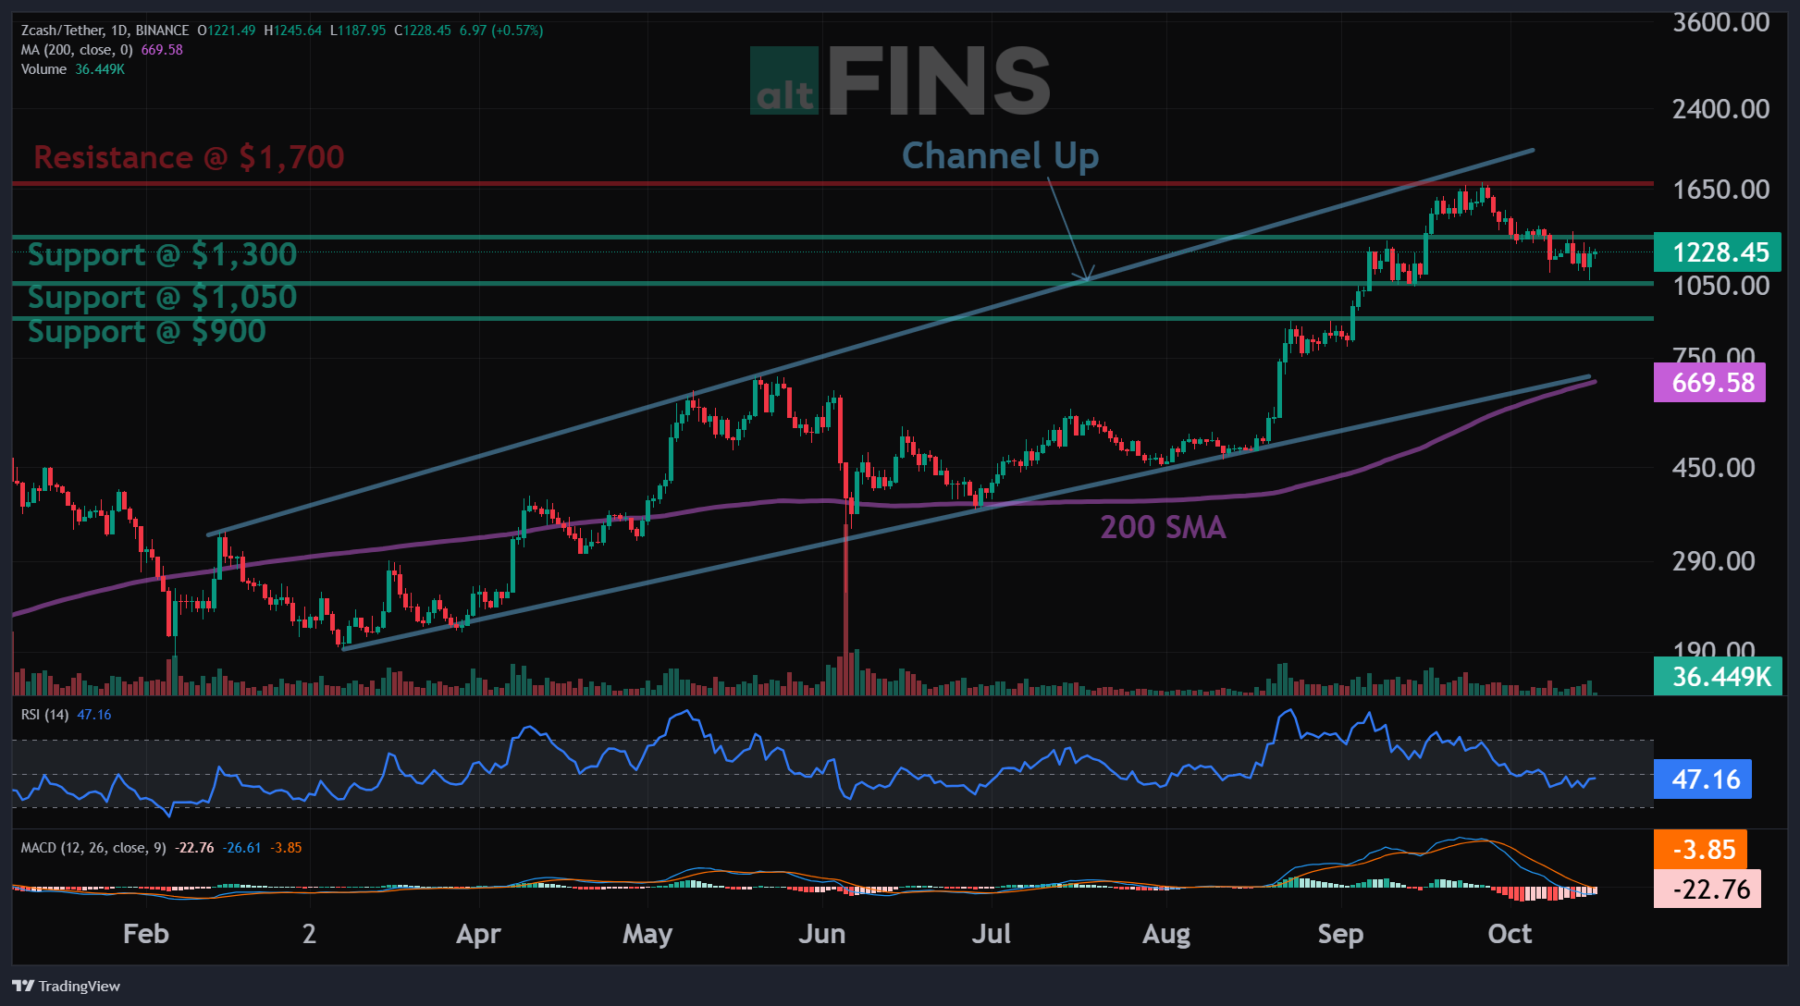Click the Support @ $1,050 annotation

click(x=162, y=297)
